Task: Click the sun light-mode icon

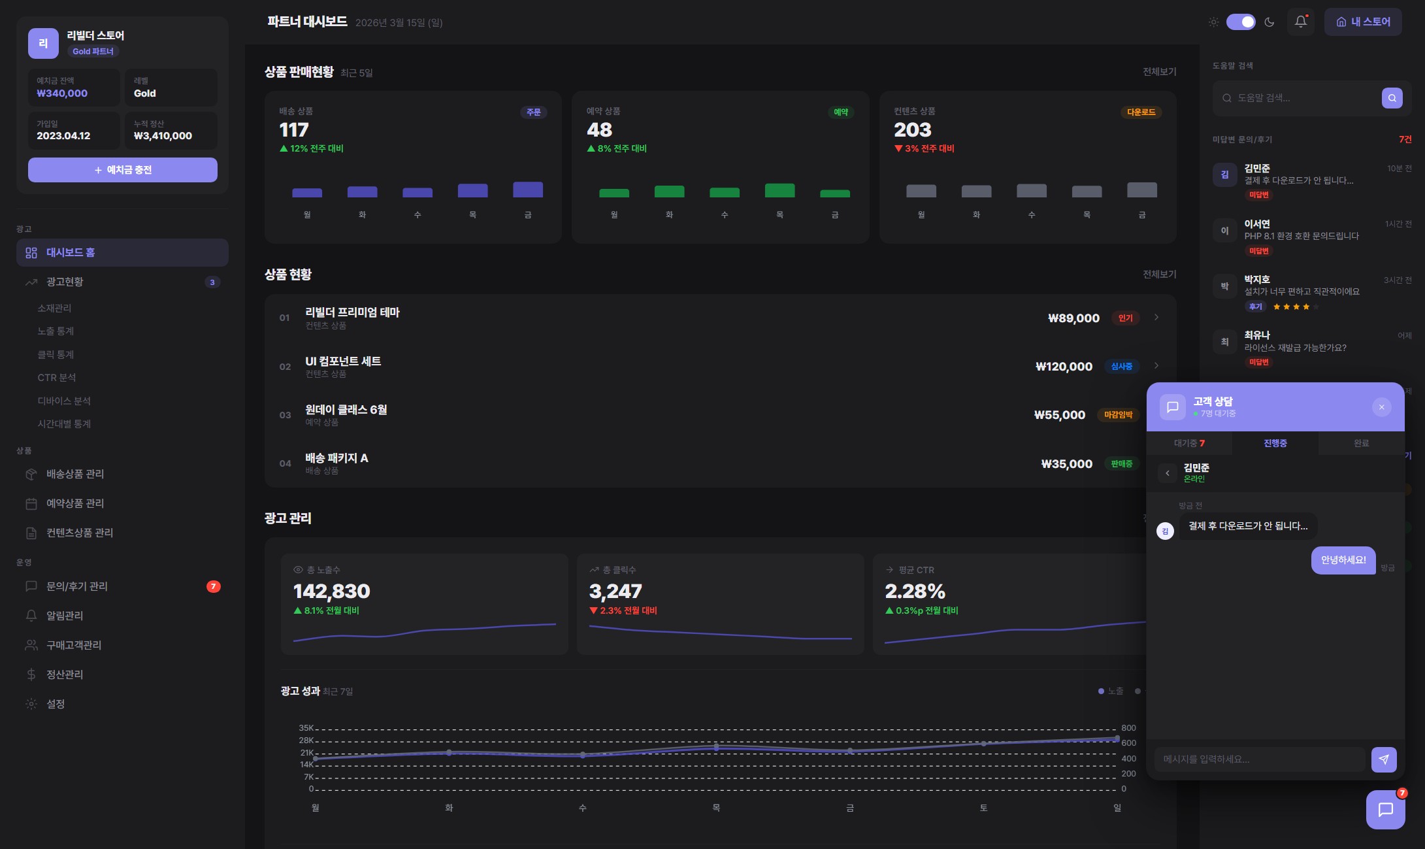Action: [1213, 22]
